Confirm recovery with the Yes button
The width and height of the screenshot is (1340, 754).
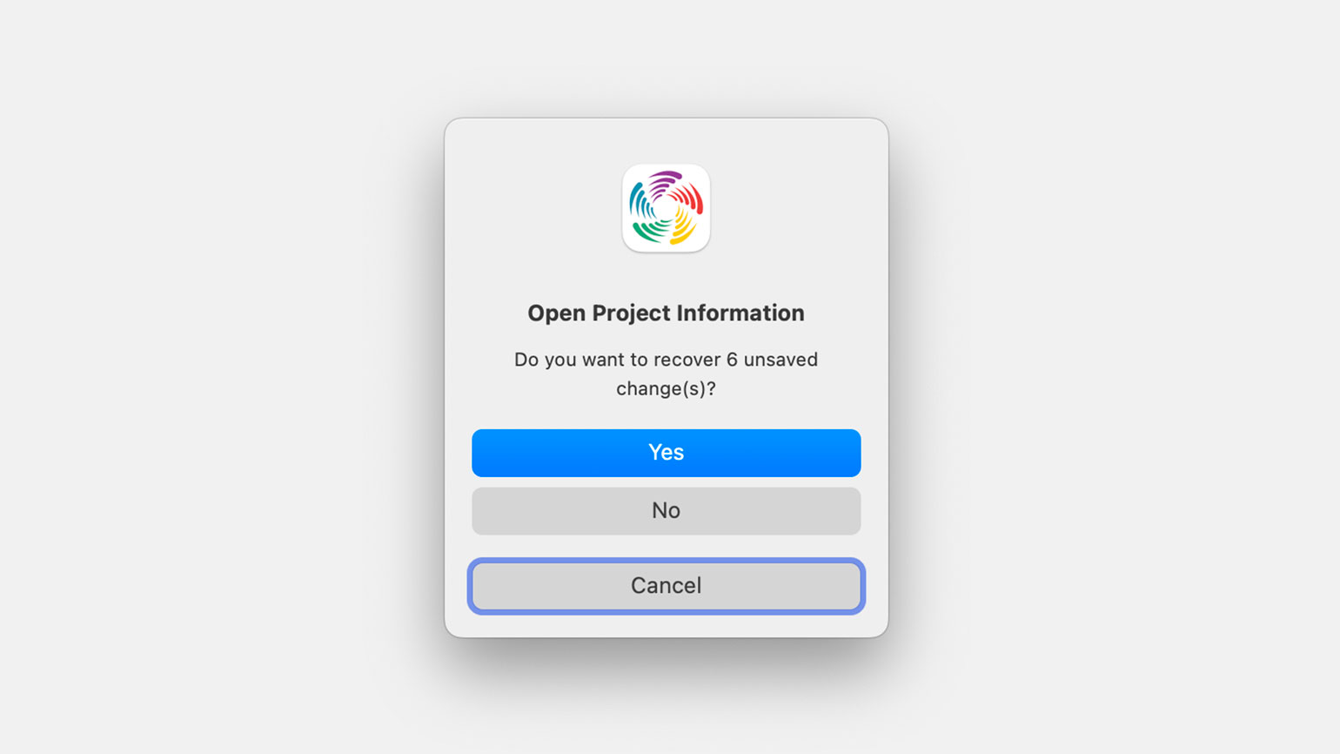tap(666, 453)
